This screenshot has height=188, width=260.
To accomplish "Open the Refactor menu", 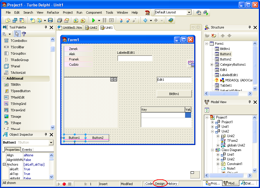I will click(x=53, y=12).
